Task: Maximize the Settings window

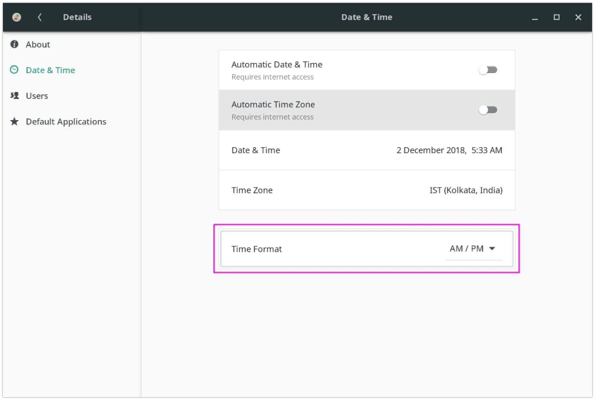Action: tap(556, 18)
